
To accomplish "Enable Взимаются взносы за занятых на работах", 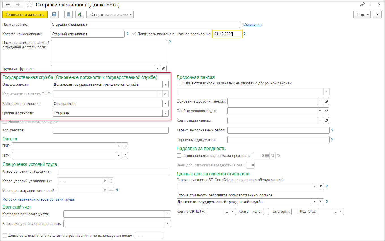I will [x=179, y=83].
